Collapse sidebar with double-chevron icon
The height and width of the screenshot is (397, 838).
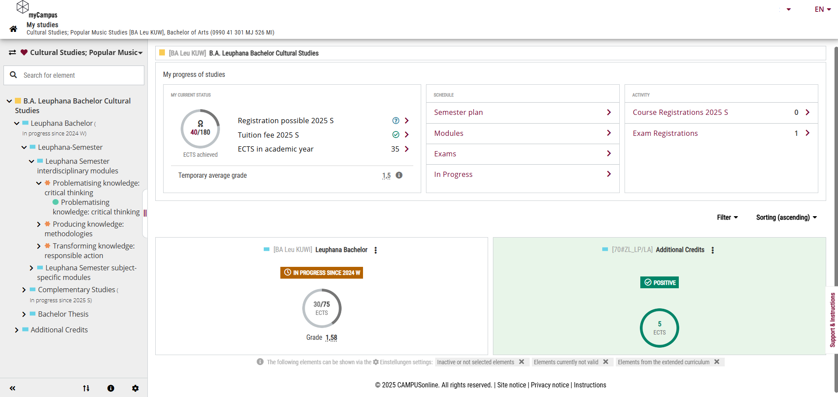click(x=13, y=388)
